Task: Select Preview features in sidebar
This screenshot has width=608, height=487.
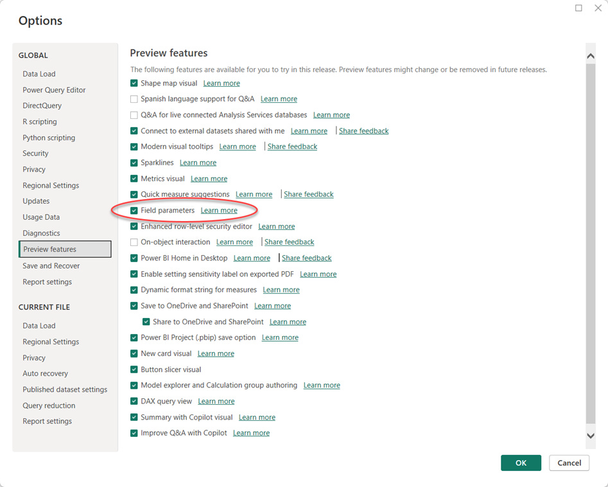Action: point(65,249)
